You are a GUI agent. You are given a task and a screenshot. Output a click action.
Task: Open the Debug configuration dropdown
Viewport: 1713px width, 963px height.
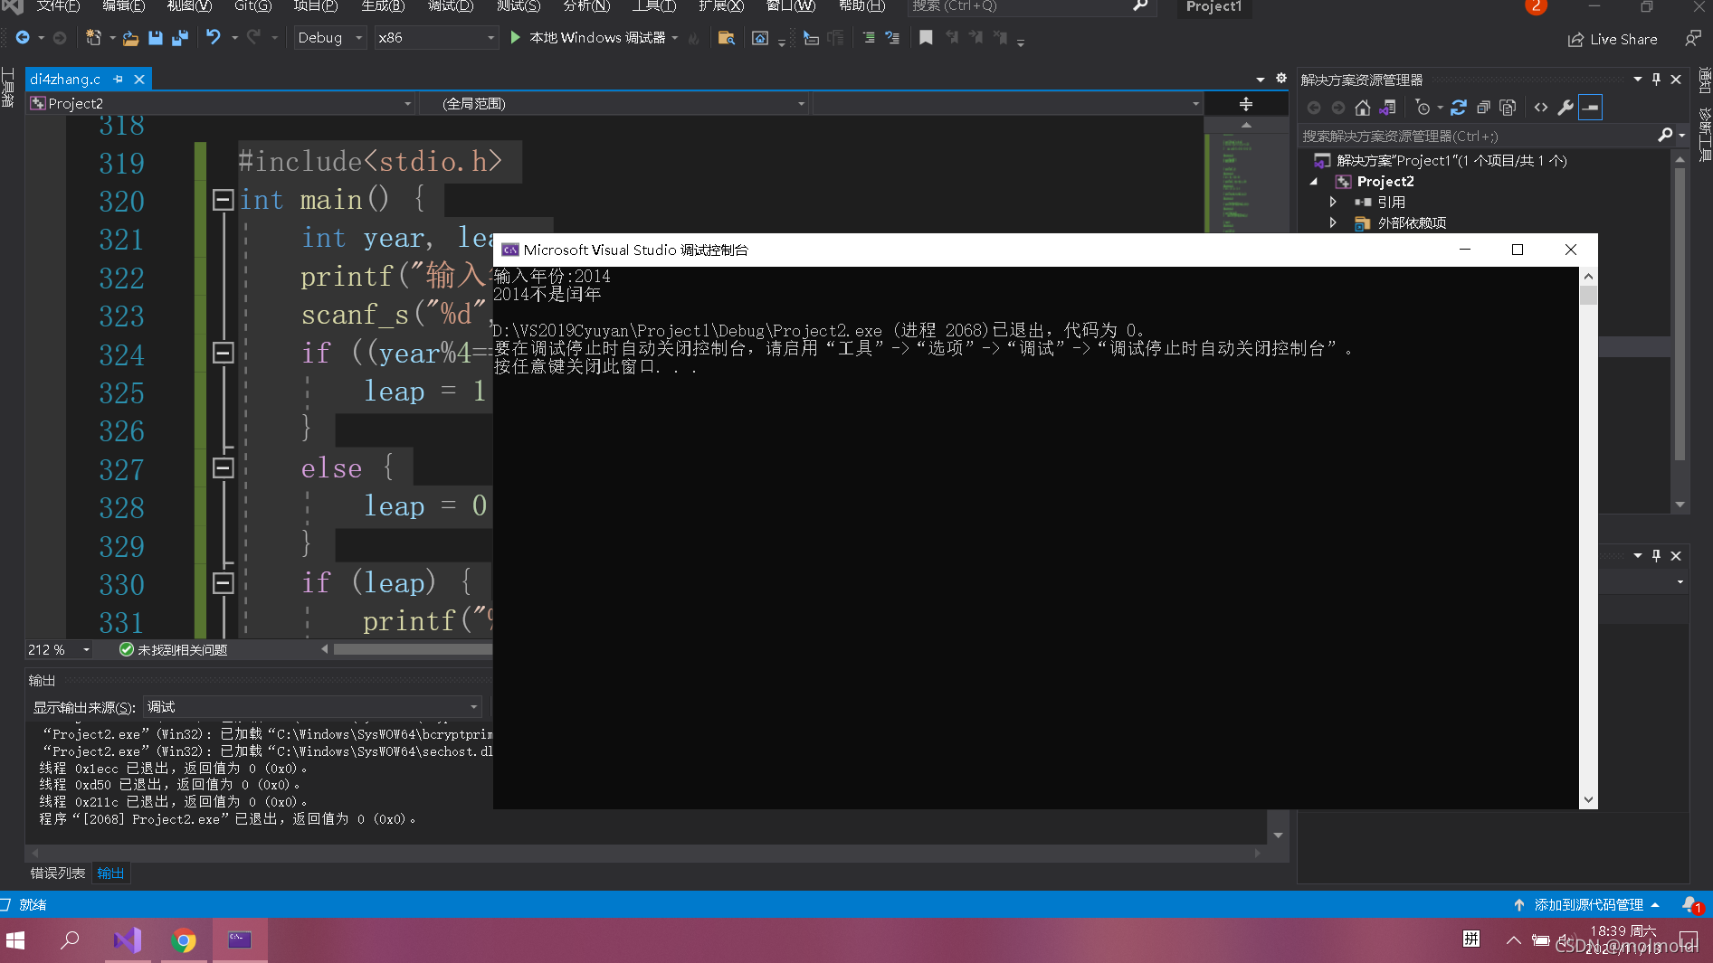coord(330,38)
